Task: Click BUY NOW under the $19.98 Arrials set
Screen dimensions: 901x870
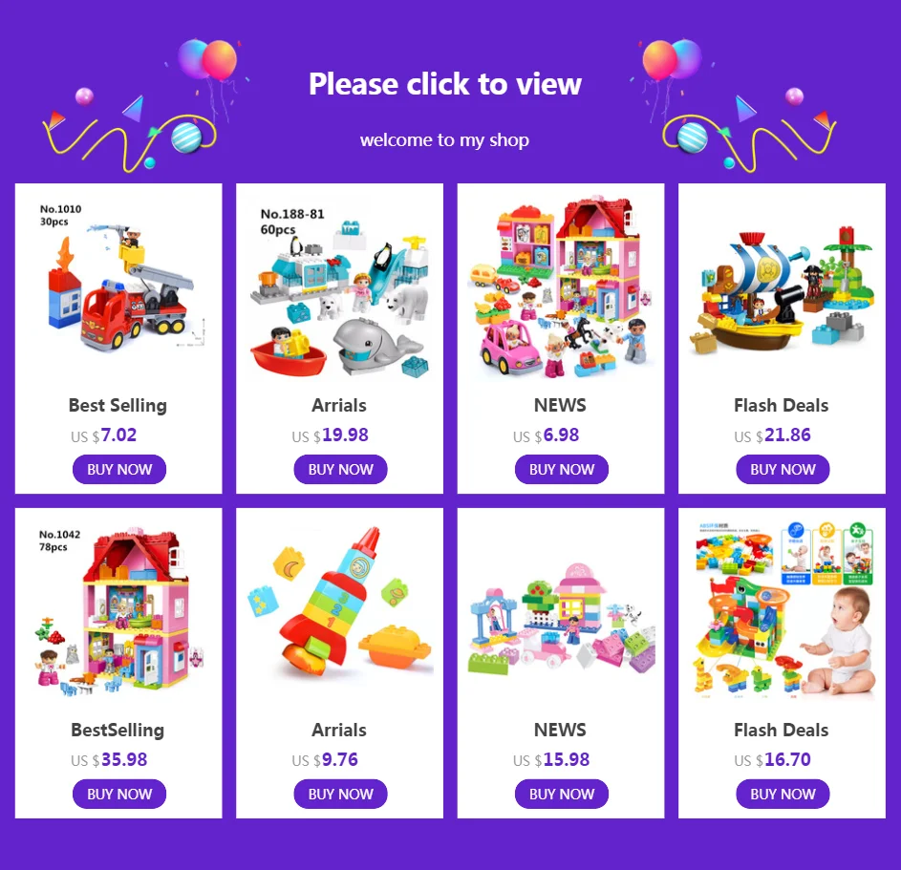Action: 340,469
